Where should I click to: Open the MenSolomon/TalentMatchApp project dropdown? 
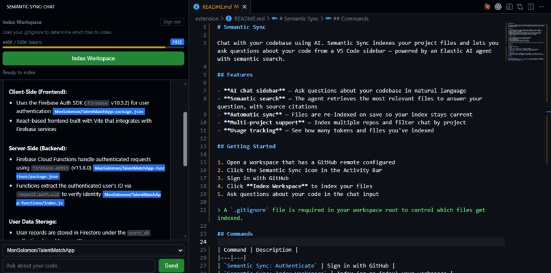pyautogui.click(x=93, y=250)
